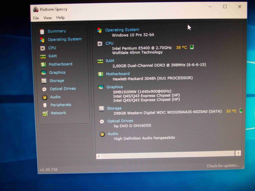Screen dimensions: 255x191
Task: Open Audio section from sidebar
Action: [55, 97]
